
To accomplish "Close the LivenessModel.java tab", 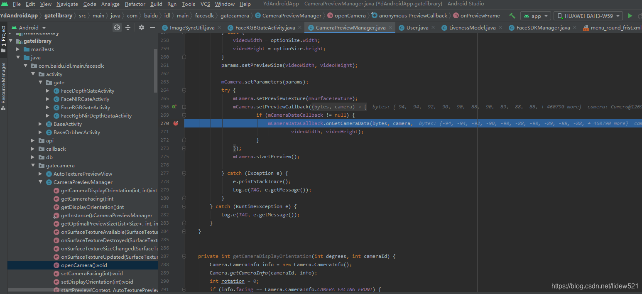I will tap(501, 28).
